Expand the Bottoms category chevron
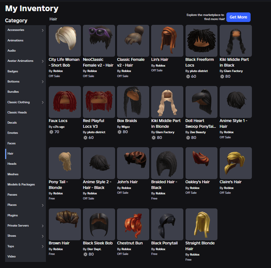 pos(43,82)
